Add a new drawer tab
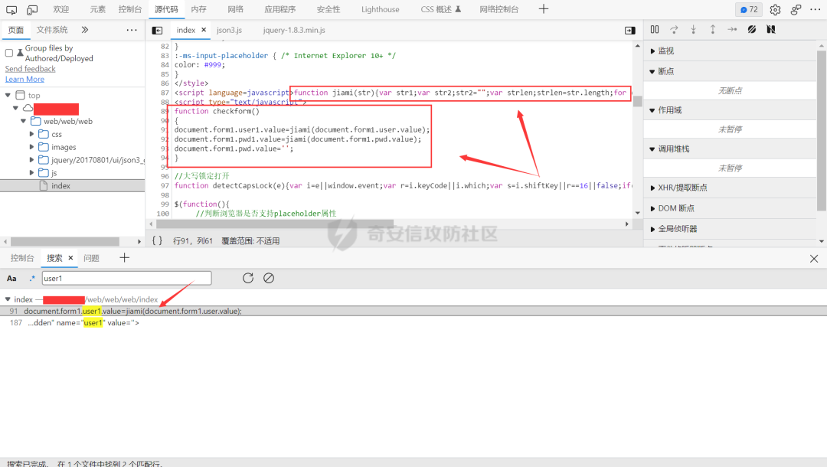The width and height of the screenshot is (827, 467). pyautogui.click(x=125, y=258)
